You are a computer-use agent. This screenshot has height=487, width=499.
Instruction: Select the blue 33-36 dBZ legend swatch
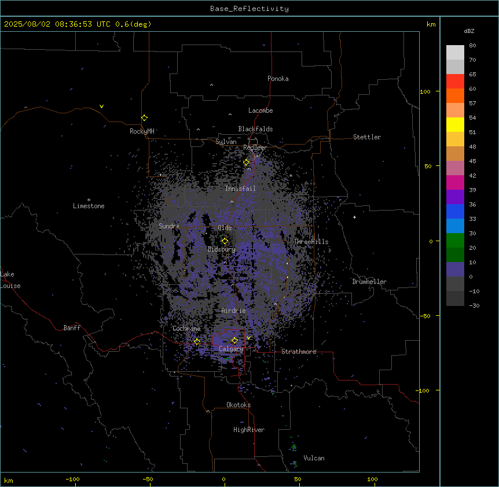point(455,212)
